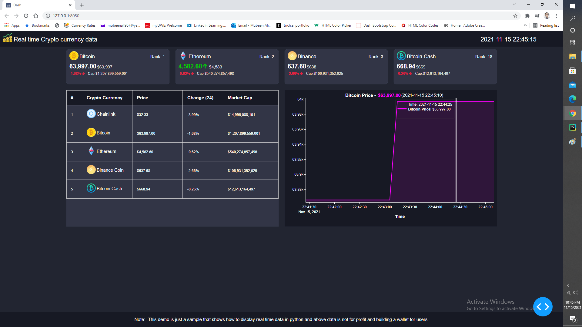
Task: Expand hidden bookmarks overflow chevron
Action: (x=525, y=25)
